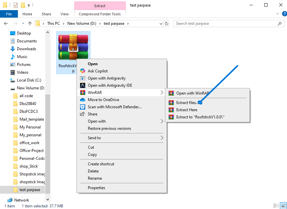Select Network in the navigation pane
This screenshot has width=287, height=209.
[x=21, y=200]
